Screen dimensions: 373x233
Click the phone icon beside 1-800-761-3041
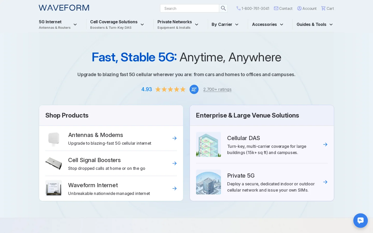click(x=238, y=8)
